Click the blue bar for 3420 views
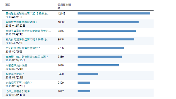Viewport: 176px width, 99px height. point(88,74)
